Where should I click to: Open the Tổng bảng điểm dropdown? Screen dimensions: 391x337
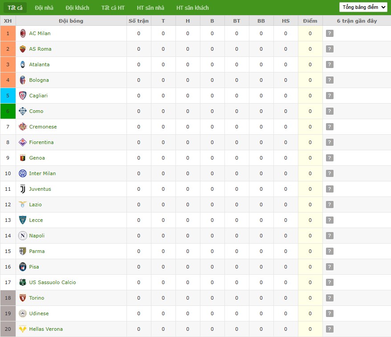[363, 7]
